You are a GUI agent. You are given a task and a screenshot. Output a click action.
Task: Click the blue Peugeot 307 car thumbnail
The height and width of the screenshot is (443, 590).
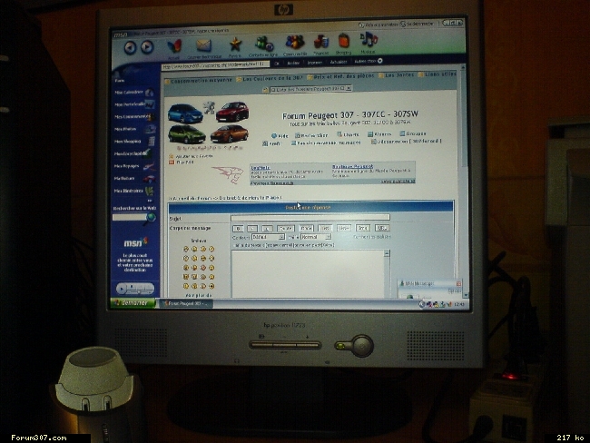185,113
